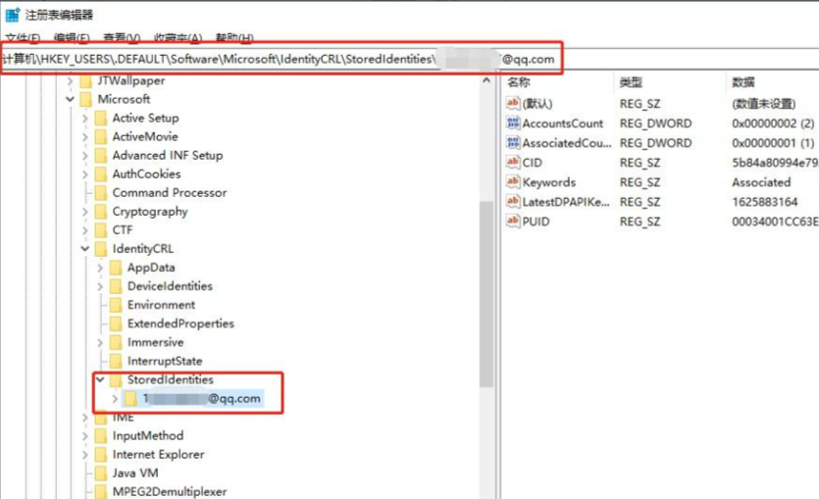819x499 pixels.
Task: Expand the @qq.com identity key
Action: click(115, 399)
